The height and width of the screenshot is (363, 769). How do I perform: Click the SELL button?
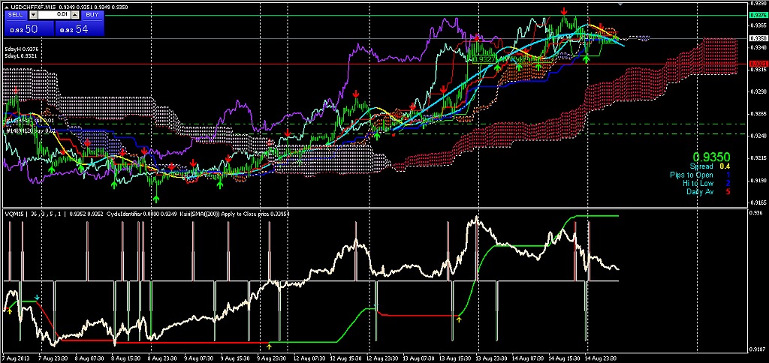tap(15, 15)
